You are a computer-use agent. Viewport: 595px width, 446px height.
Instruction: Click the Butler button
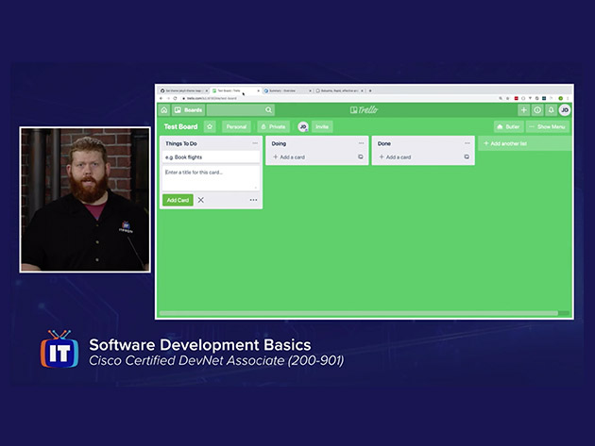point(508,126)
